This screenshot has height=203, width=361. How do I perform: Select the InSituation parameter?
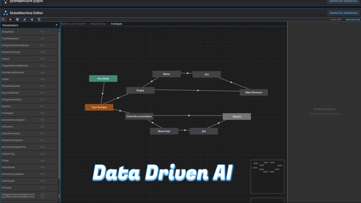pos(29,127)
